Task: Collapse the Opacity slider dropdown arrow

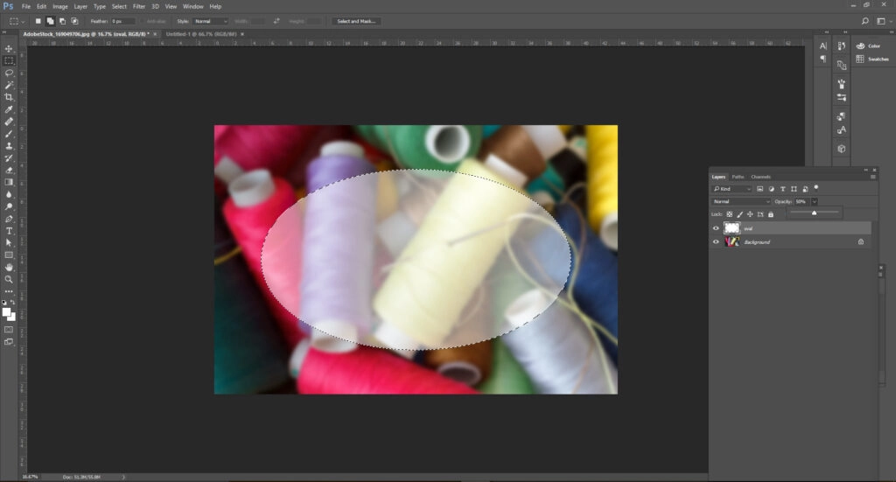Action: pos(815,201)
